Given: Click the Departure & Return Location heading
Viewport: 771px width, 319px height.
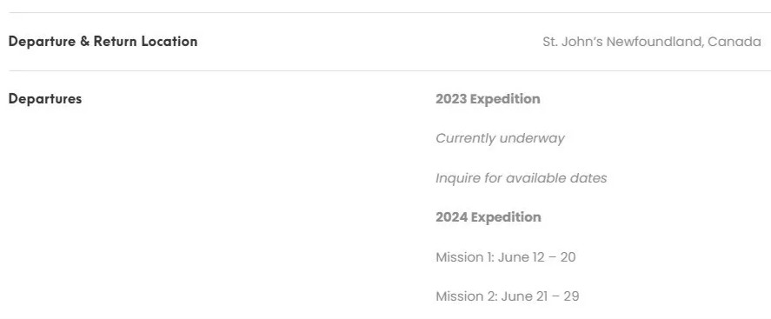Looking at the screenshot, I should (x=103, y=42).
